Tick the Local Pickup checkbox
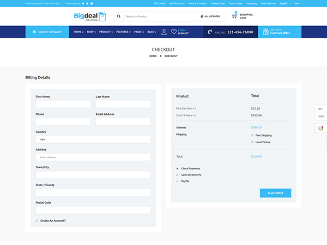 coord(252,142)
